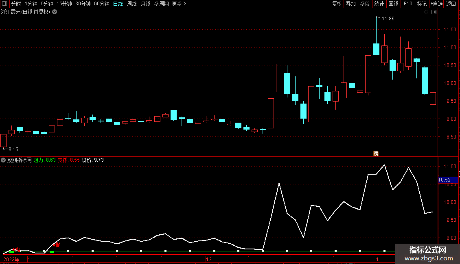Screen dimensions: 460x264
Task: Click the 股朋指标网 indicator name
Action: (20, 160)
